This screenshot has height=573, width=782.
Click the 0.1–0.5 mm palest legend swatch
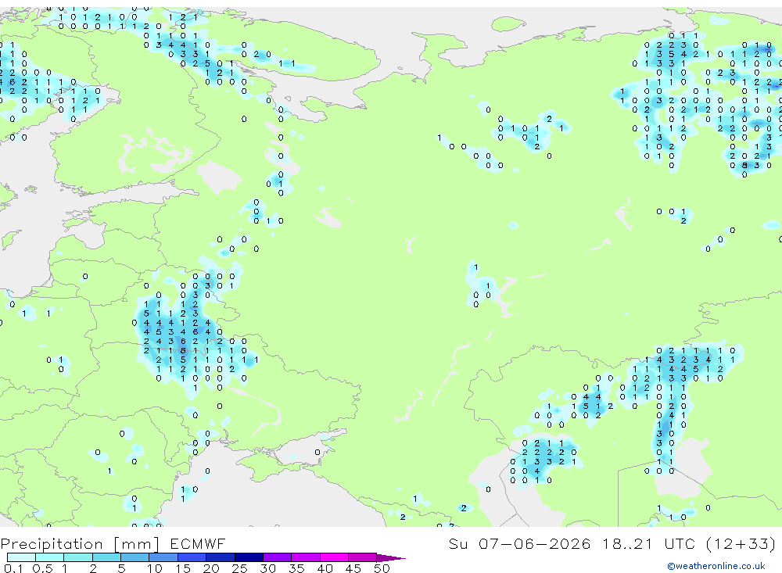[x=21, y=557]
